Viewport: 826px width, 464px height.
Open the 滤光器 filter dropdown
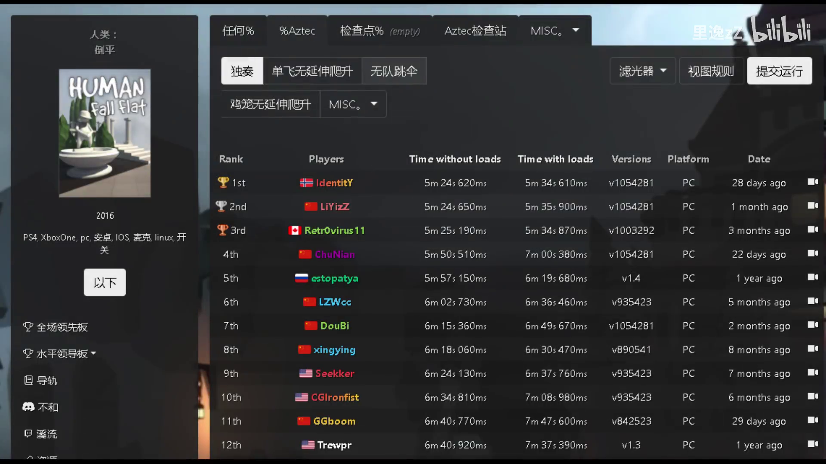pyautogui.click(x=643, y=71)
